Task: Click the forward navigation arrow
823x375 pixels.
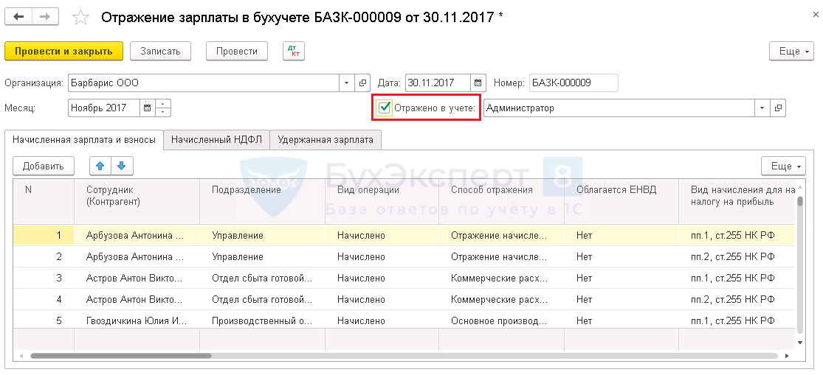Action: [44, 16]
